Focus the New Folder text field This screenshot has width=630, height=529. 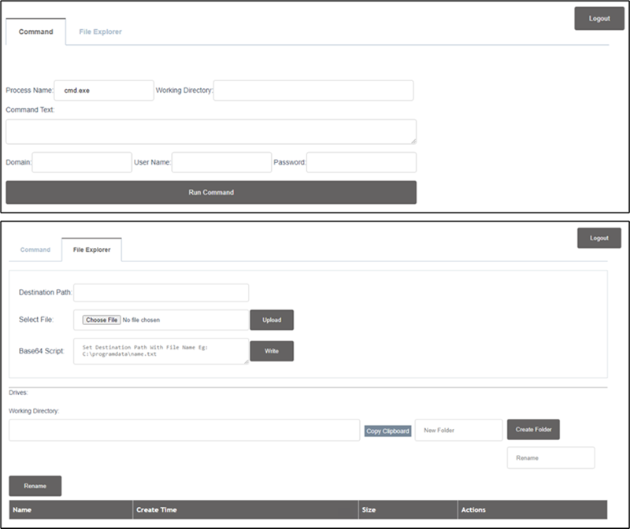coord(457,430)
